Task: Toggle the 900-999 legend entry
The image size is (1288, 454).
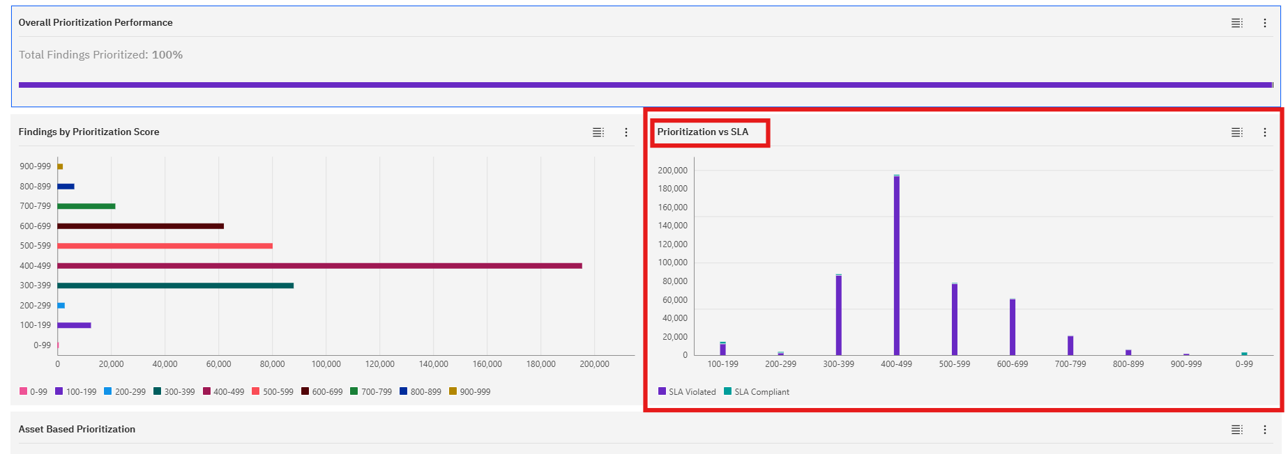Action: (470, 392)
